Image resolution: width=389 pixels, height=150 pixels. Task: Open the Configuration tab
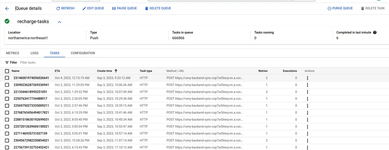click(83, 53)
